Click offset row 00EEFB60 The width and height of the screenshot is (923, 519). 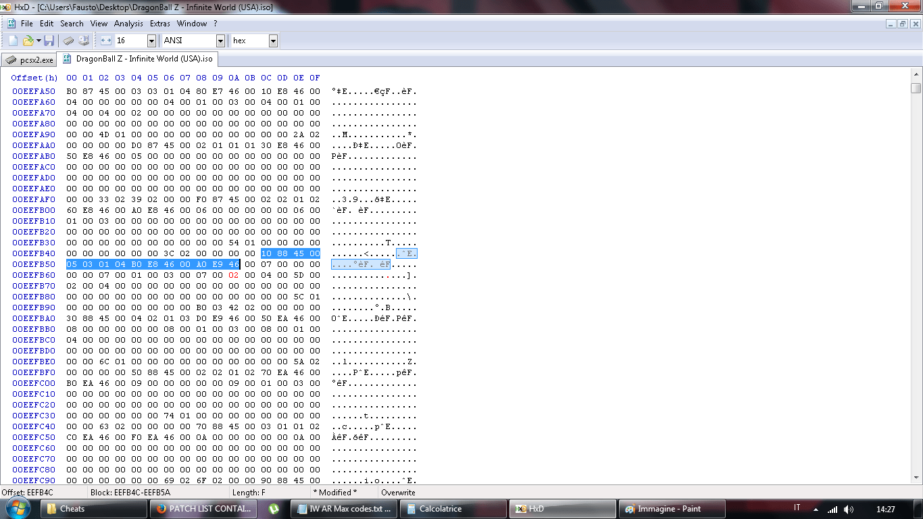click(34, 275)
